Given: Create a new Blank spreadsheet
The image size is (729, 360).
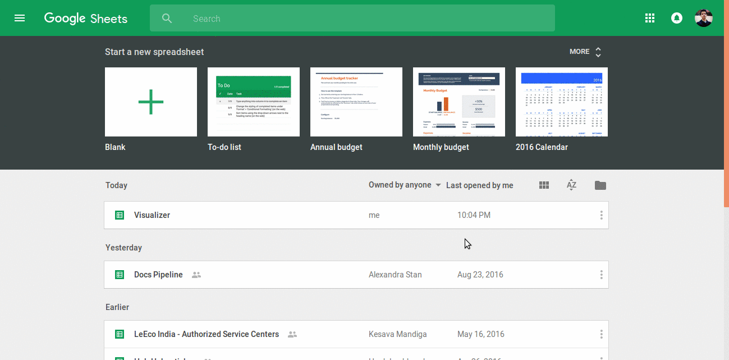Looking at the screenshot, I should click(x=151, y=102).
